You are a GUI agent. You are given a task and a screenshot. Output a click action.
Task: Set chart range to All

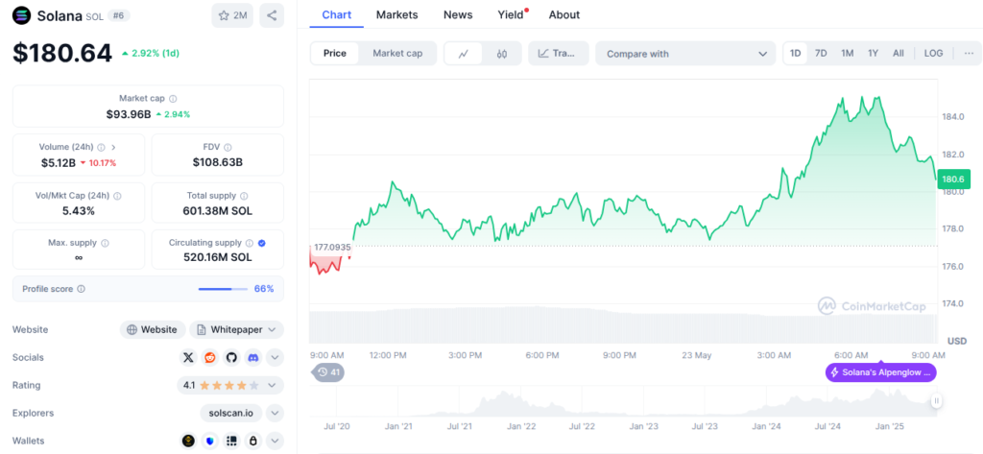coord(899,54)
